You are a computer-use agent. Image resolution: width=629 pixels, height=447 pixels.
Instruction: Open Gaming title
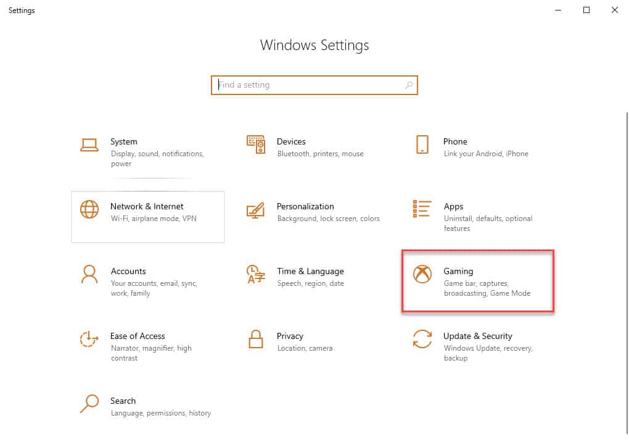pyautogui.click(x=458, y=272)
